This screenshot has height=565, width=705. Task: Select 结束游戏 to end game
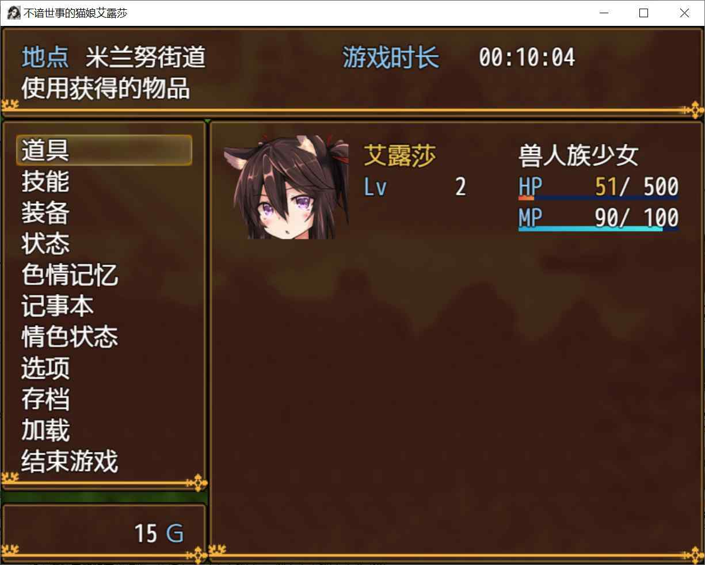(70, 461)
